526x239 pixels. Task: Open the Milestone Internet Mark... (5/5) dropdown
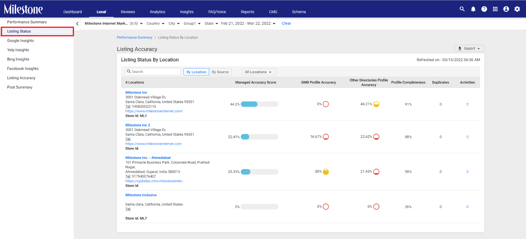114,24
